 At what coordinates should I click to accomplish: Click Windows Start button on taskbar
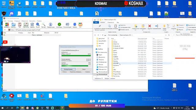pyautogui.click(x=2, y=108)
